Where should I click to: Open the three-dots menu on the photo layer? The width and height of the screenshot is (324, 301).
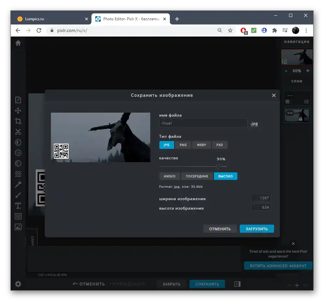[290, 113]
